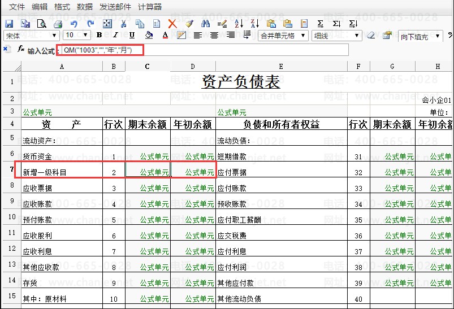Screen dimensions: 454x309
Task: Click the 应交税费 cell
Action: tap(282, 233)
